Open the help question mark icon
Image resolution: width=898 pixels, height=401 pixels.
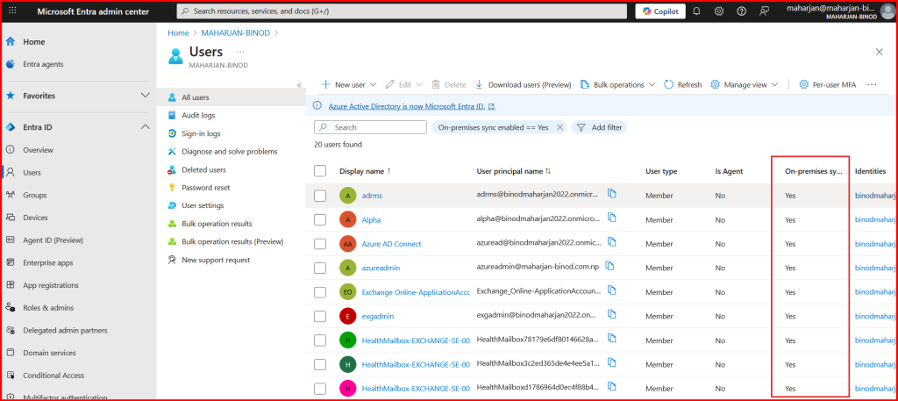click(x=742, y=11)
